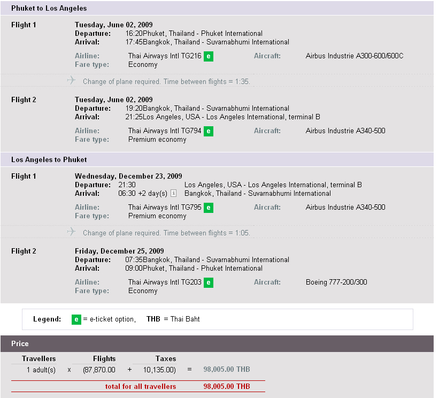This screenshot has width=439, height=398.
Task: Click the 09:00 Phuket arrival line
Action: (x=194, y=269)
